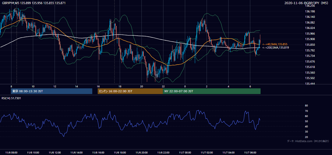This screenshot has height=155, width=332.
Task: Click the 40 SMA 135.855 orange label
Action: click(275, 44)
